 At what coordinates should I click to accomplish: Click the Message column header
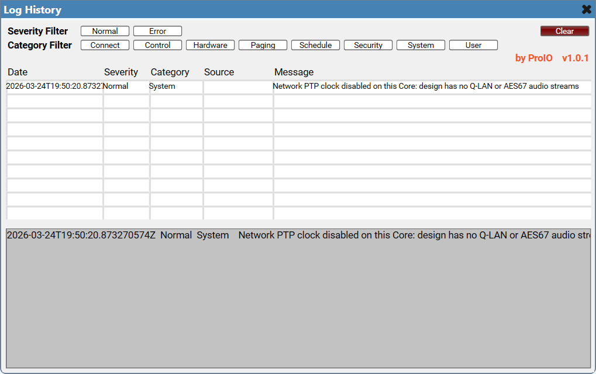[294, 72]
